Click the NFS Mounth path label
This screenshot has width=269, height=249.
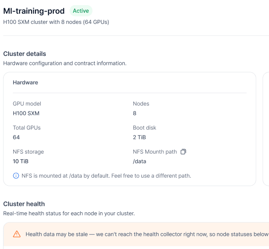(x=155, y=152)
